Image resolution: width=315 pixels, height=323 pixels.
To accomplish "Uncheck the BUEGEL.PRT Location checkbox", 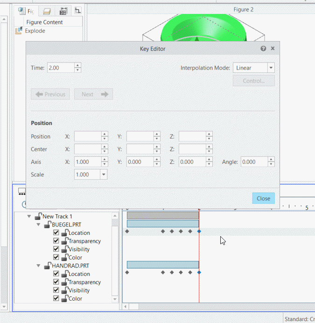I will click(x=56, y=233).
